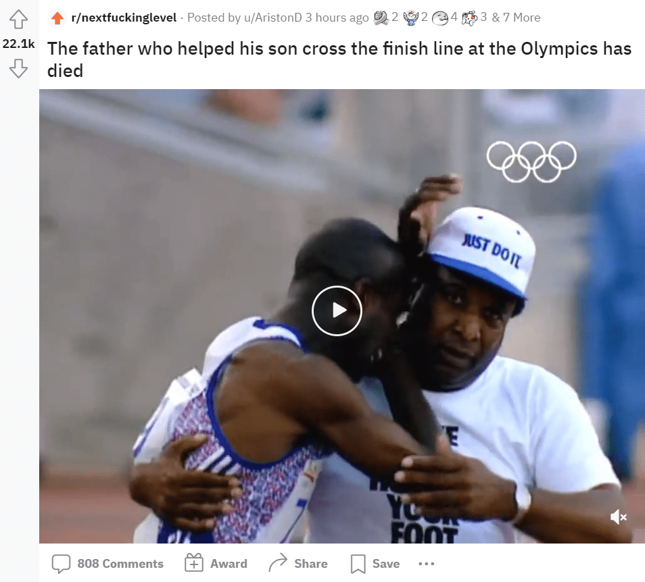Downvote the post with the down arrow

click(x=18, y=68)
